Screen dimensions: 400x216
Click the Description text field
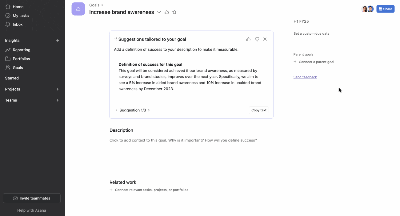[x=183, y=141]
